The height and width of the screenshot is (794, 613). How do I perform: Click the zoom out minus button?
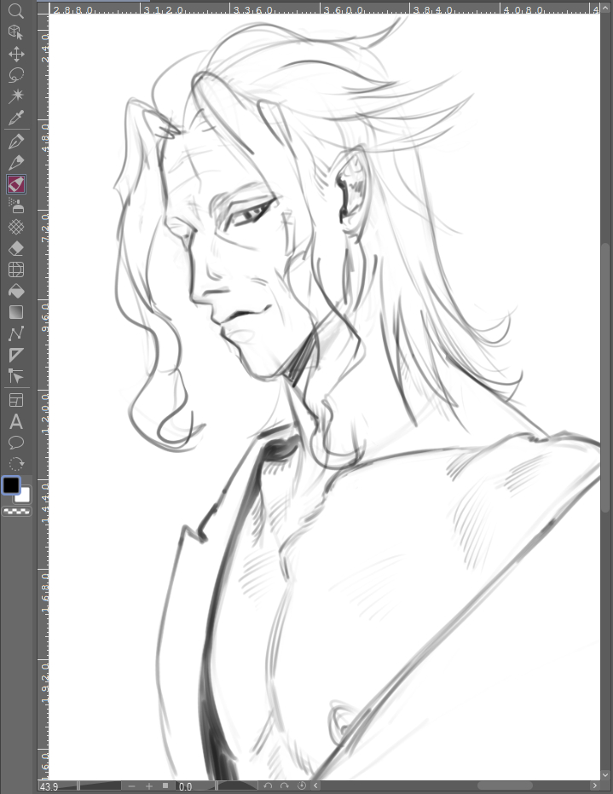coord(132,786)
